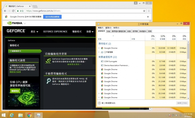The height and width of the screenshot is (118, 195).
Task: Click 瞭解更多資訊 link
Action: tap(74, 64)
